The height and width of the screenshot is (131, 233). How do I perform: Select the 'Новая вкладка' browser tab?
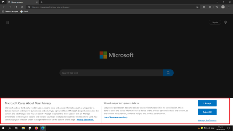click(23, 2)
